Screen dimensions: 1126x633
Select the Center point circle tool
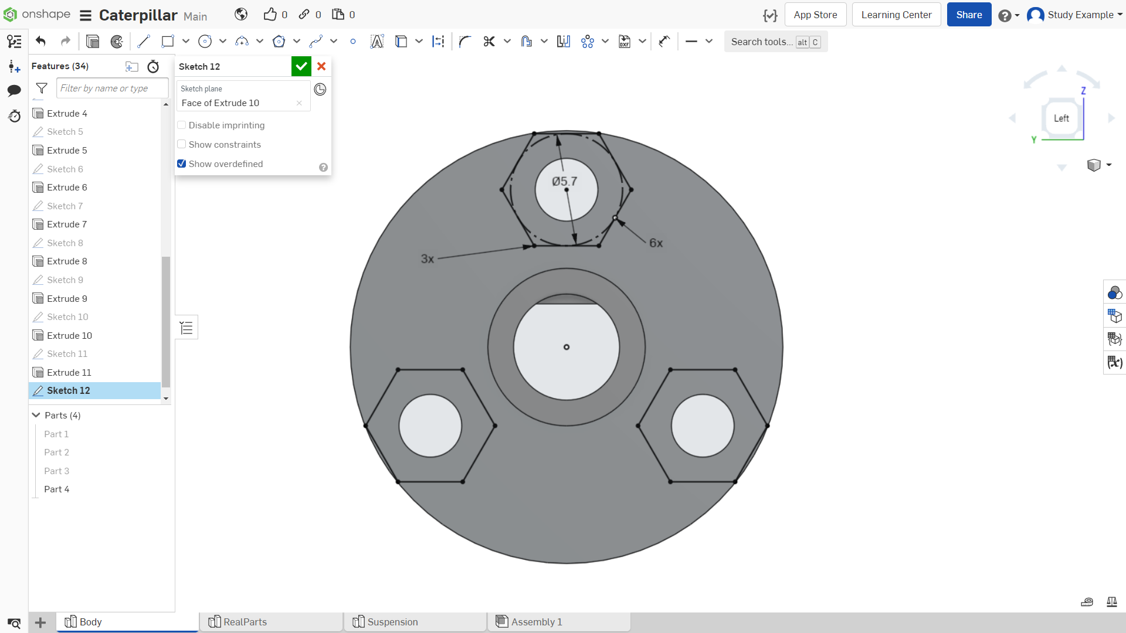coord(205,42)
